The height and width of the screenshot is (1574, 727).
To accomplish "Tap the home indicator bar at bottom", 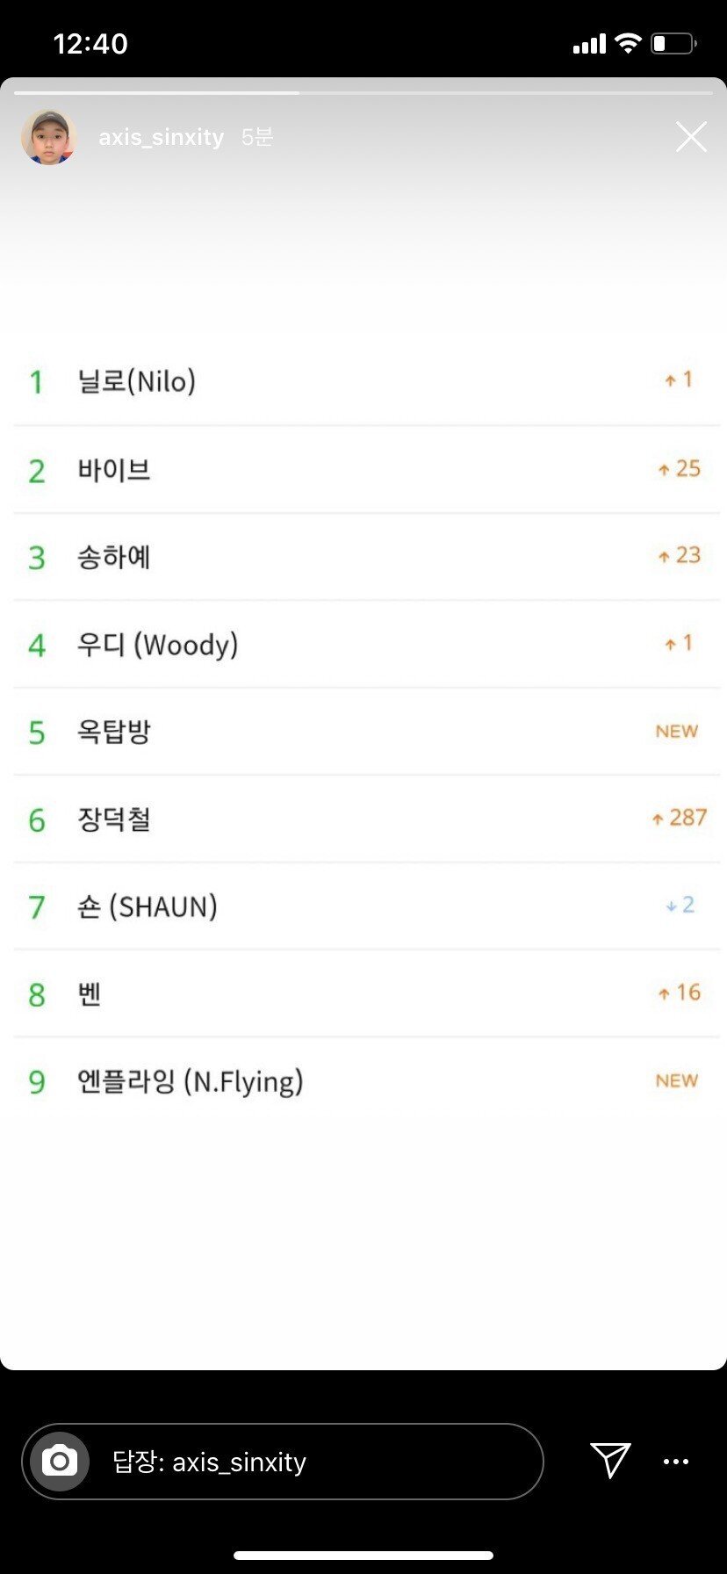I will (363, 1556).
